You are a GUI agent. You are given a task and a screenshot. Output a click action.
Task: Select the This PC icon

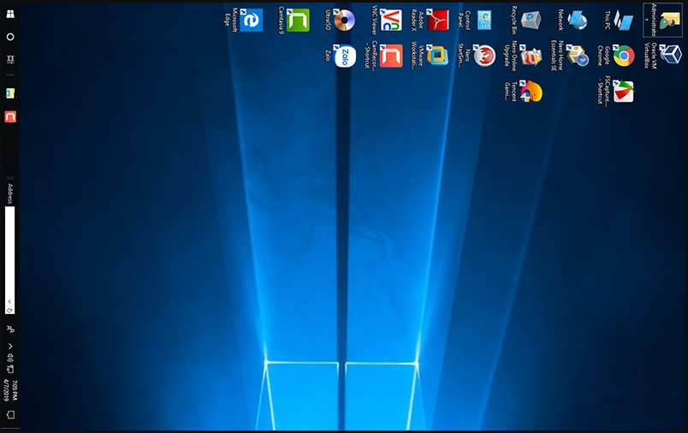coord(623,21)
